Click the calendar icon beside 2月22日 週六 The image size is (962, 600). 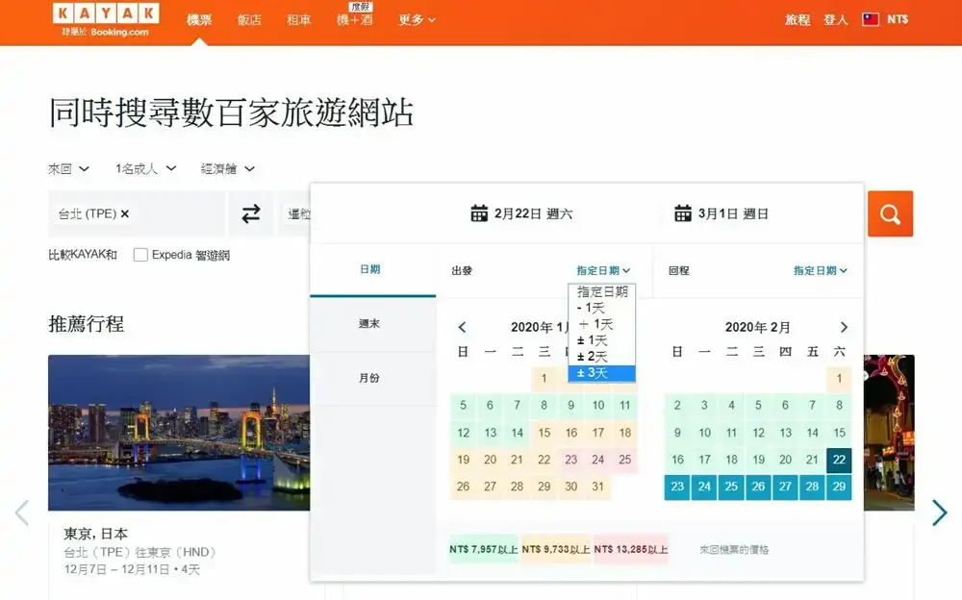tap(480, 213)
